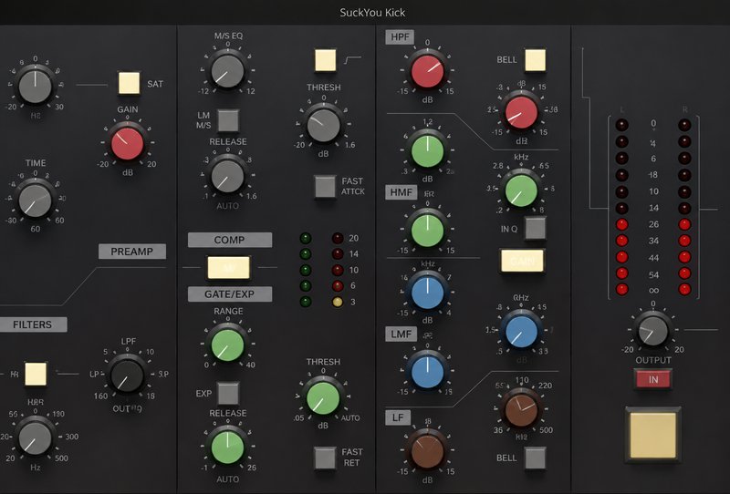Image resolution: width=730 pixels, height=494 pixels.
Task: Click the blue knob below the GAIN button
Action: pos(521,332)
